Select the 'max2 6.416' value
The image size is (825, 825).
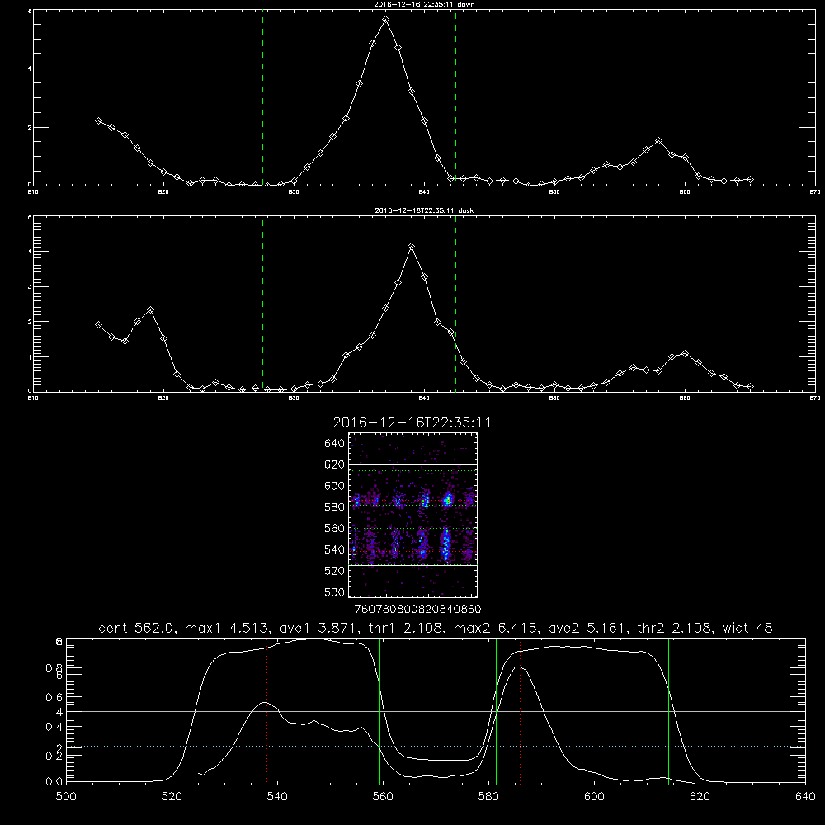(x=496, y=628)
